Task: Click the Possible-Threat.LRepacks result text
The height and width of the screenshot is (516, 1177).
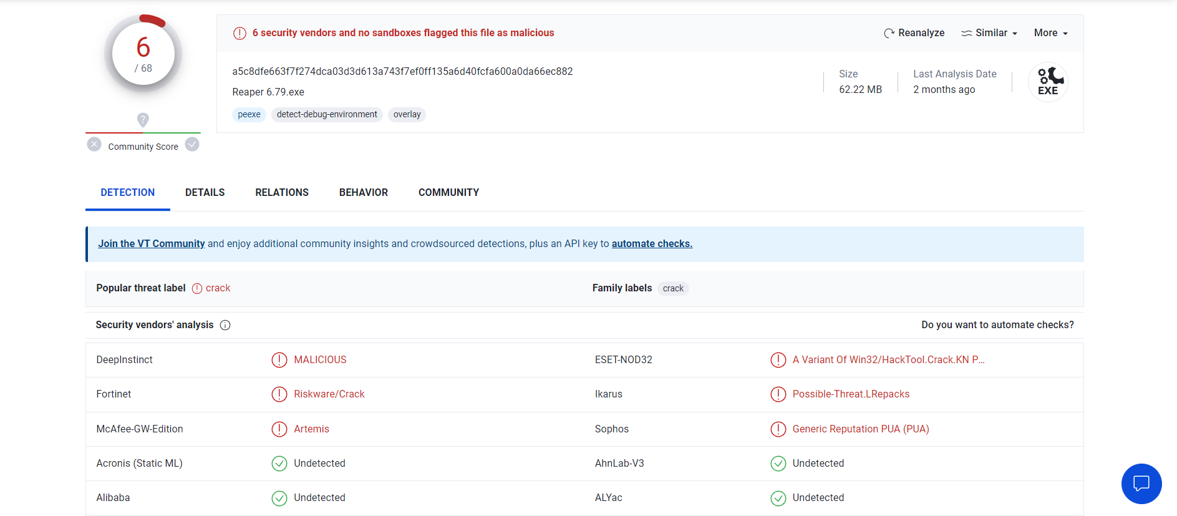Action: pyautogui.click(x=851, y=394)
